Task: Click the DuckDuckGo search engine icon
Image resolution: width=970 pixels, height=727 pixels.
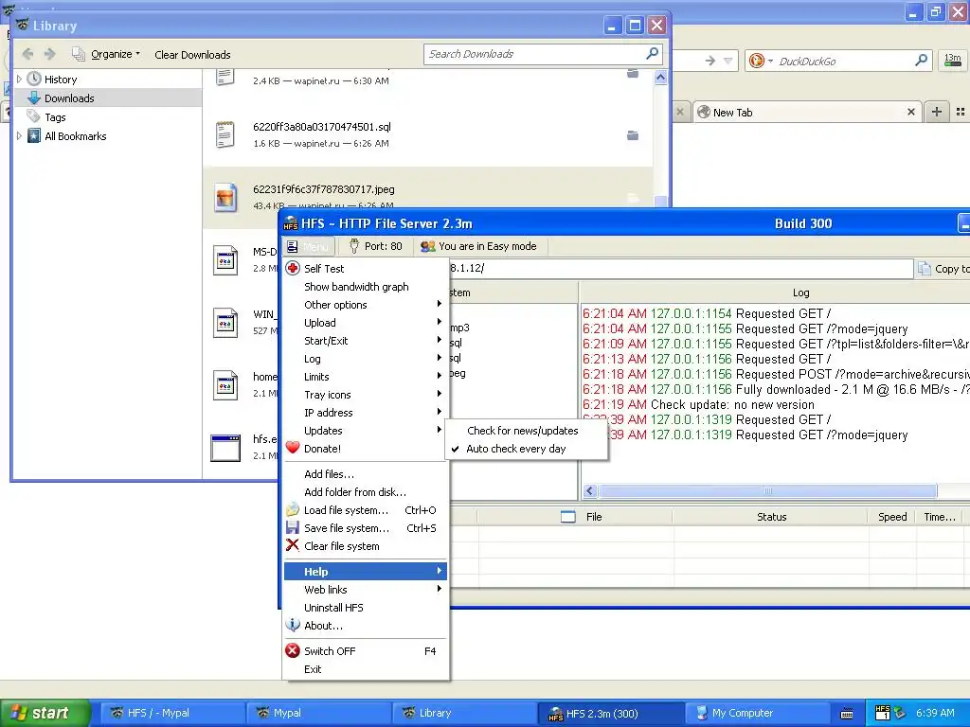Action: point(756,61)
